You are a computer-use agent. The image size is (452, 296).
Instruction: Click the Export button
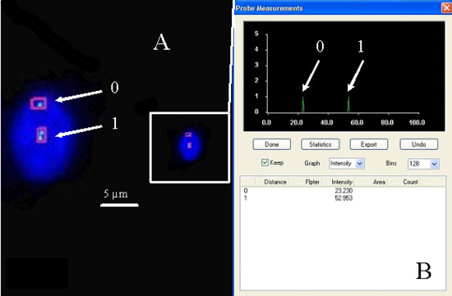pos(369,144)
